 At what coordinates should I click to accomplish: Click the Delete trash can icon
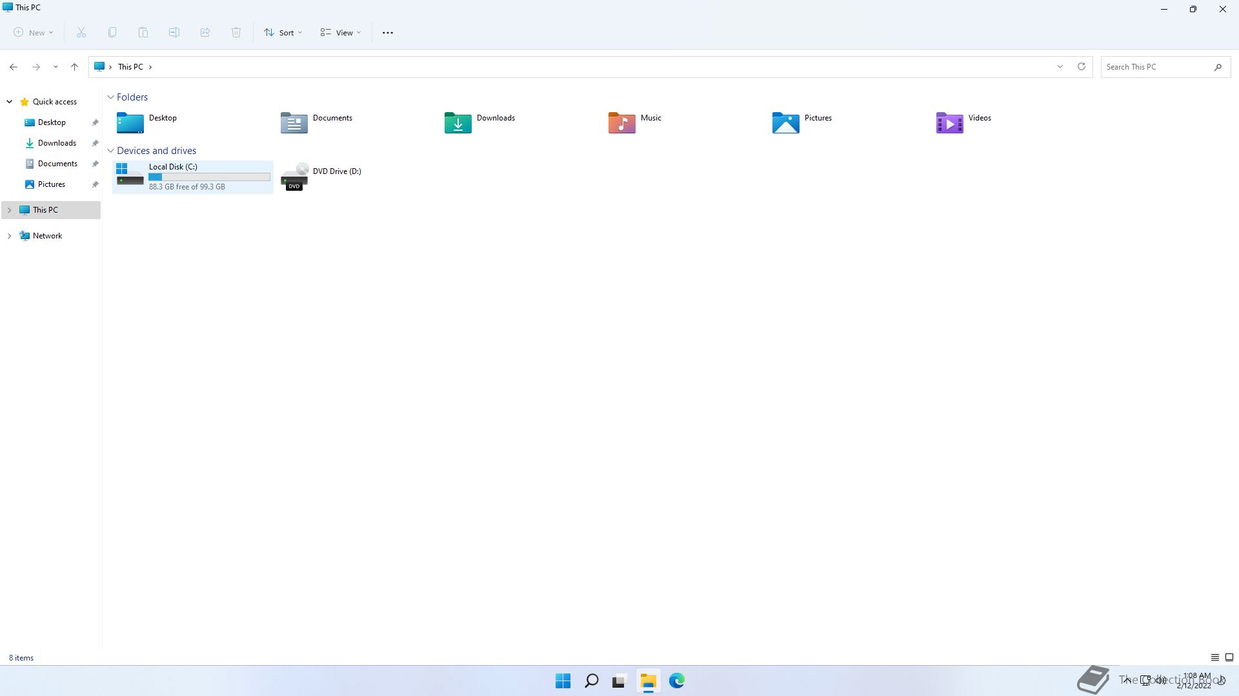[236, 32]
